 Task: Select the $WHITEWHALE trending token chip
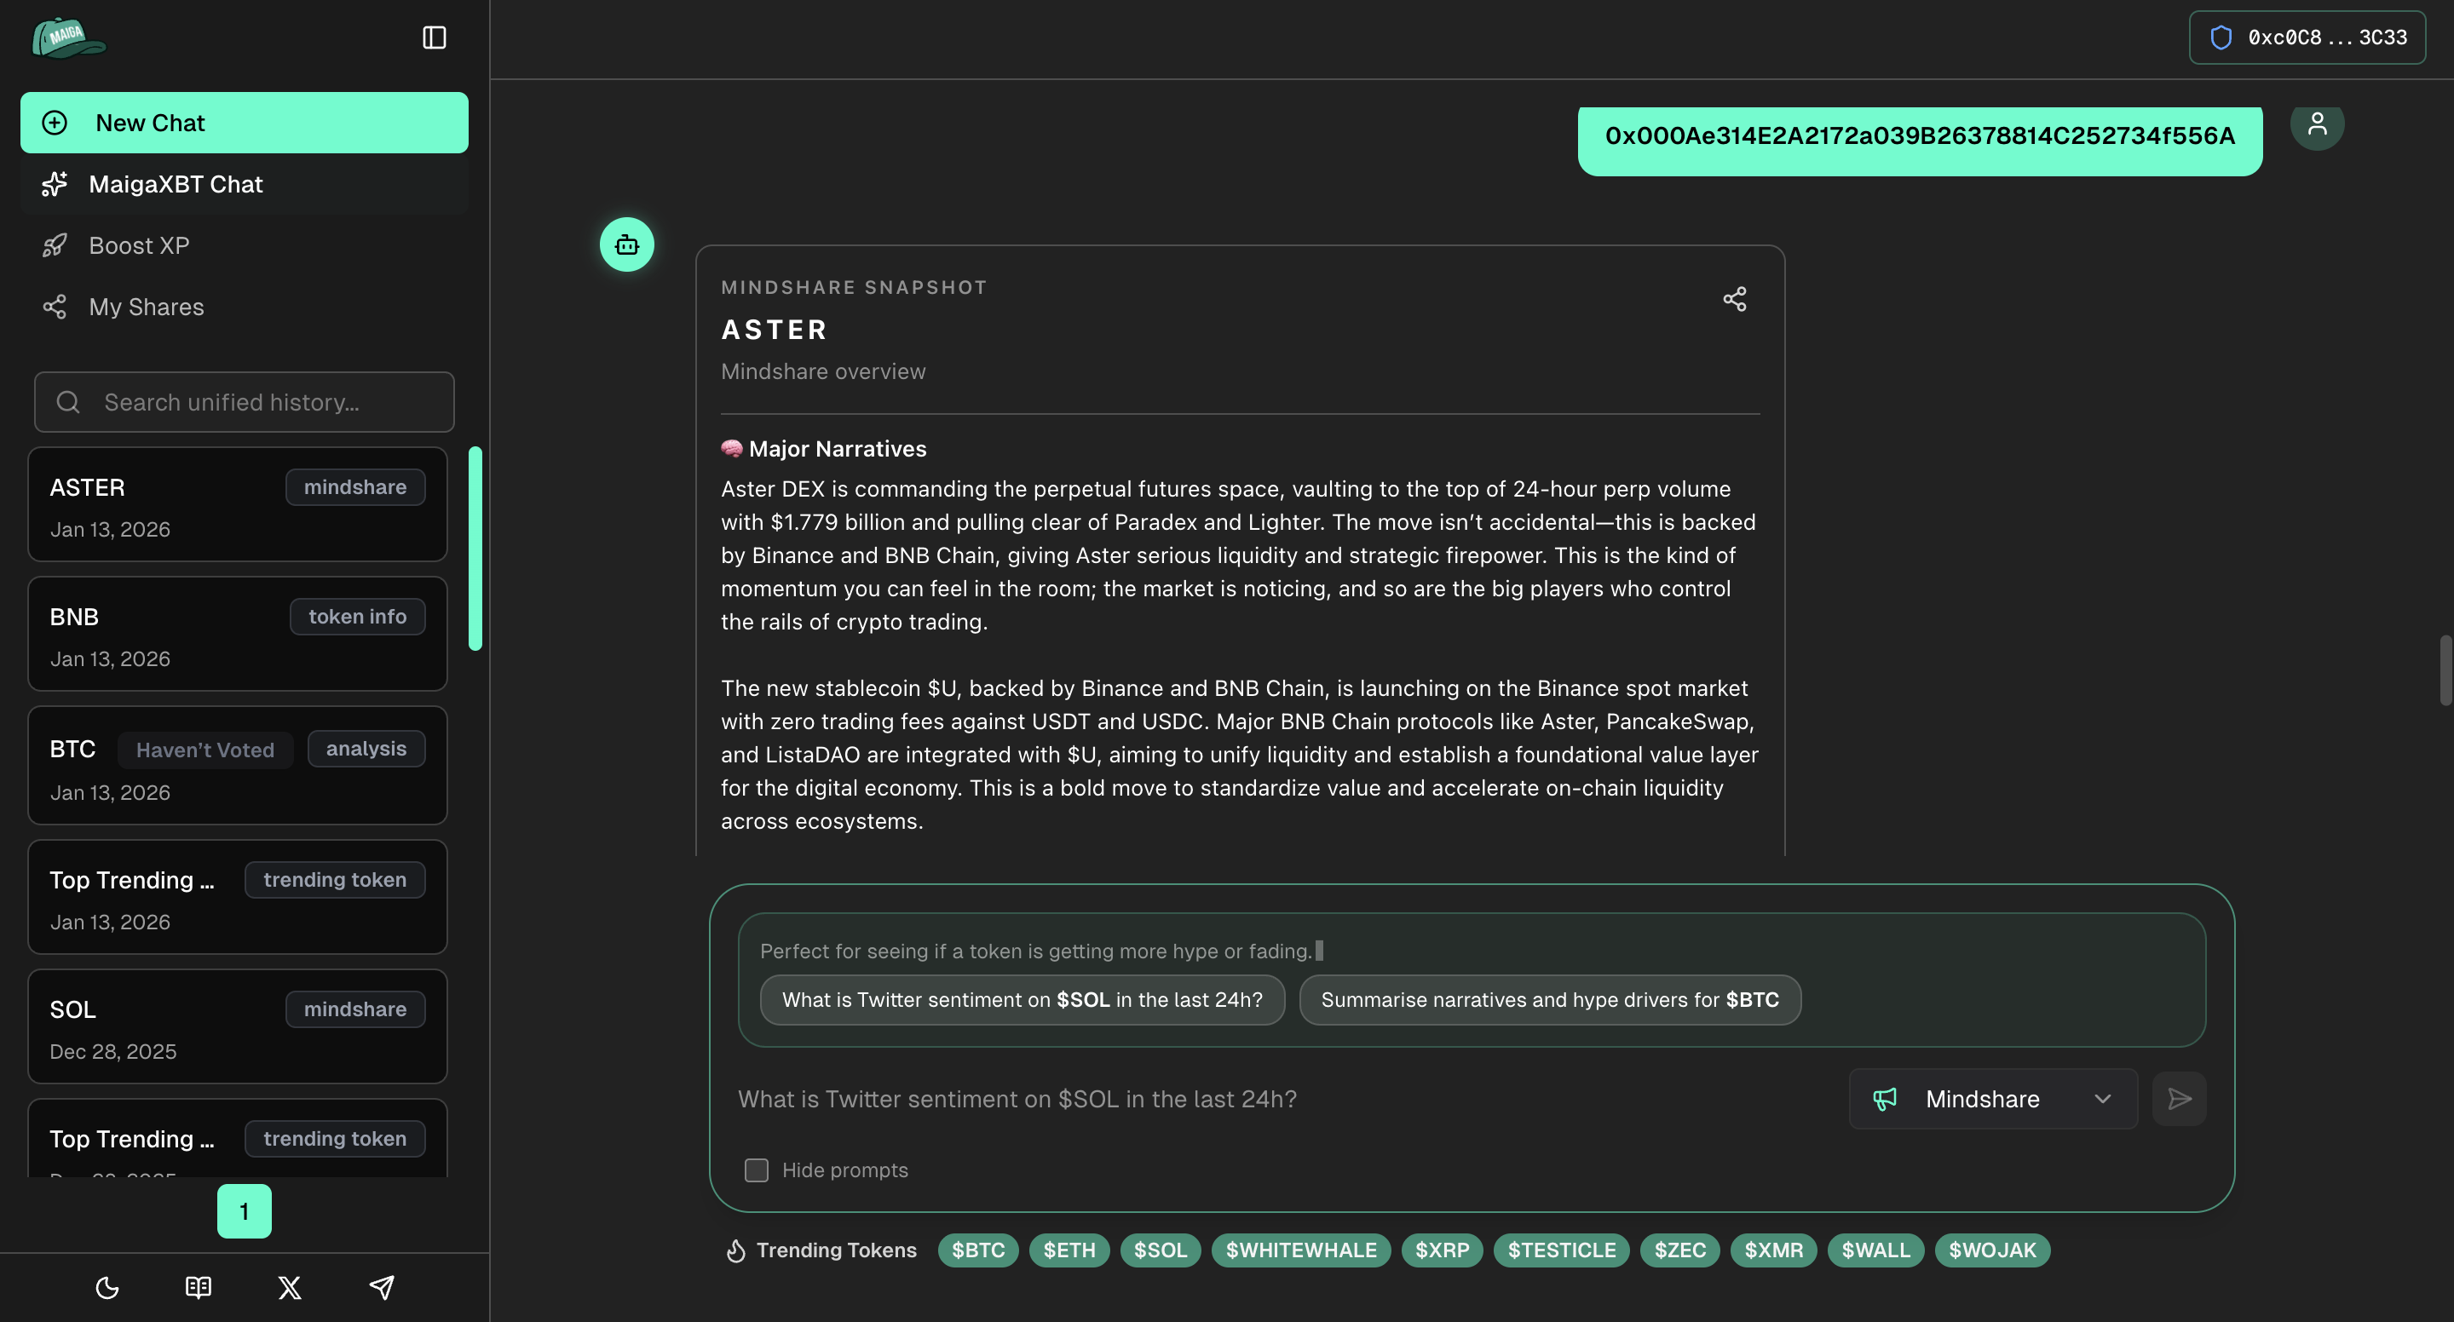pos(1300,1250)
